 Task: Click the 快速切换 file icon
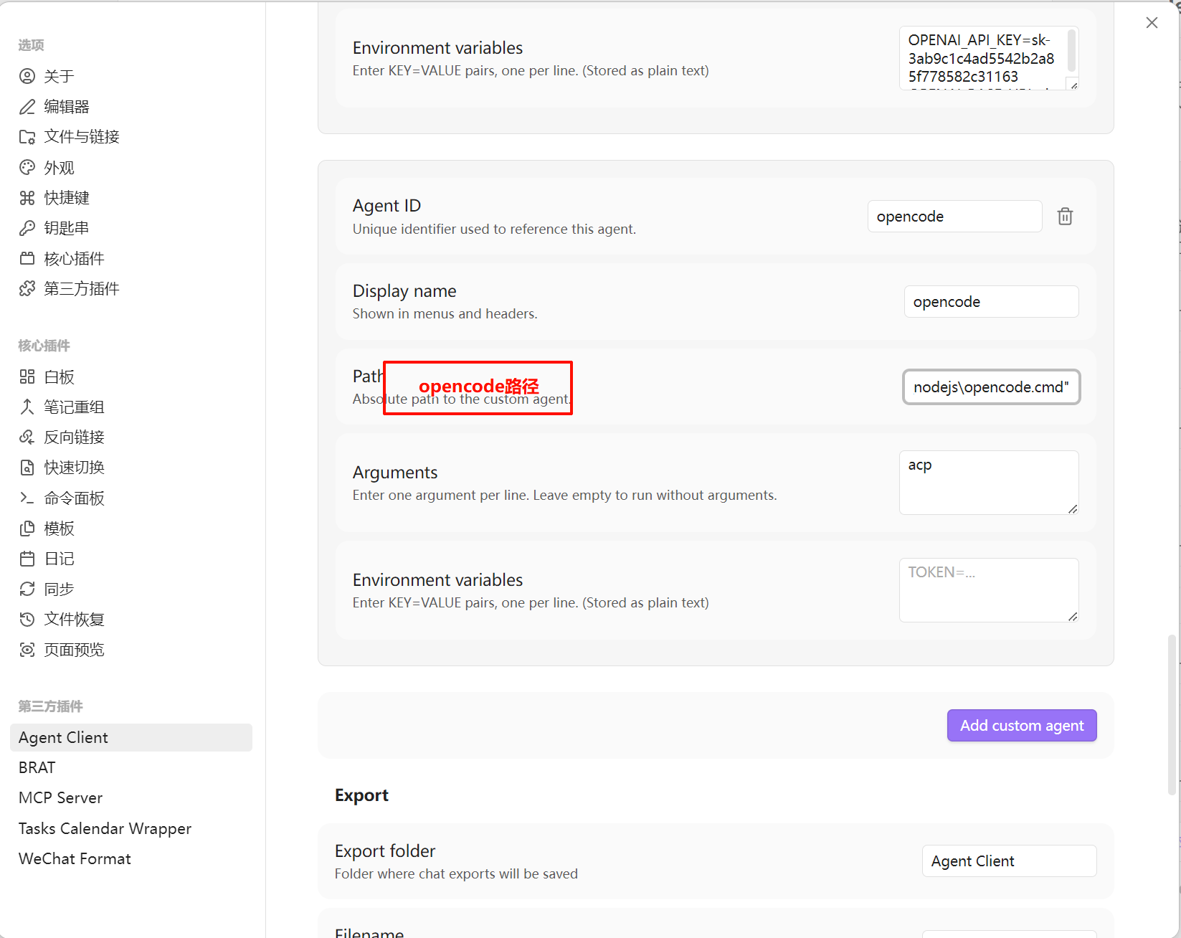point(27,468)
